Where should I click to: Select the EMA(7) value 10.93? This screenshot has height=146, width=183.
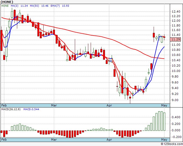click(66, 6)
